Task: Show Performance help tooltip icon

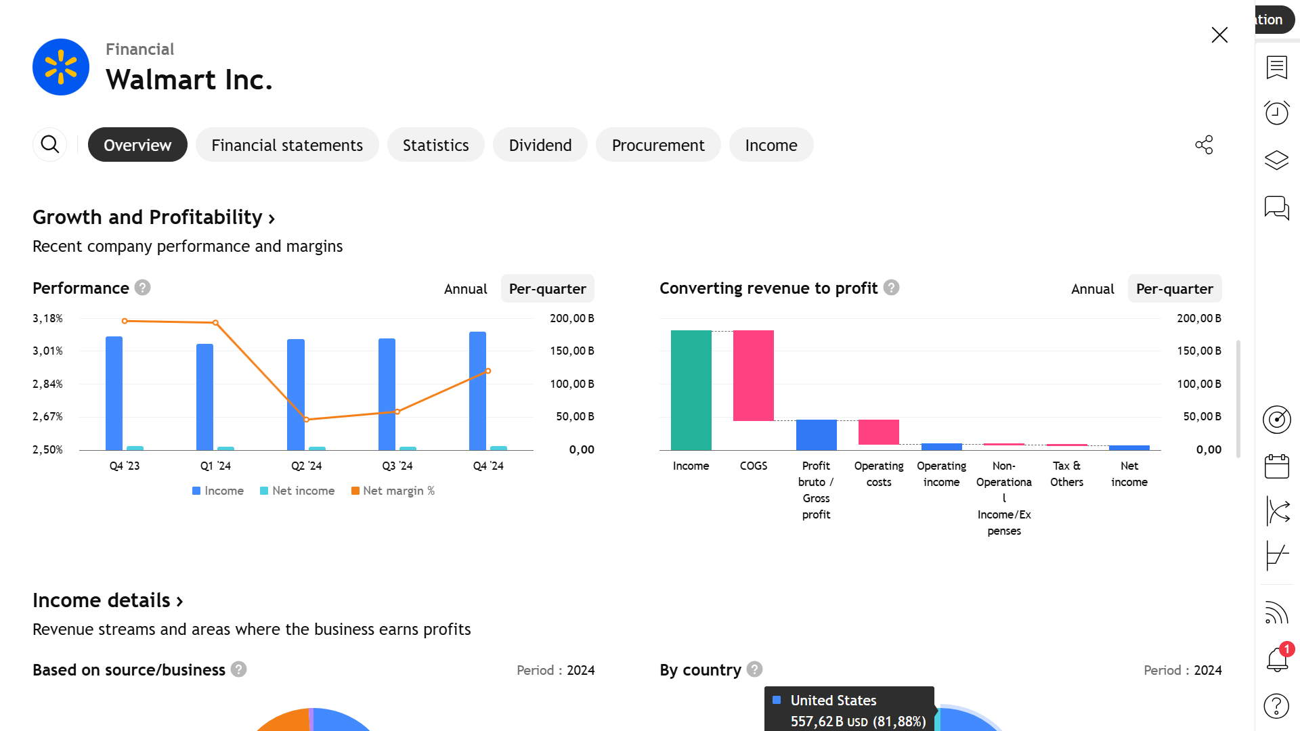Action: [x=142, y=288]
